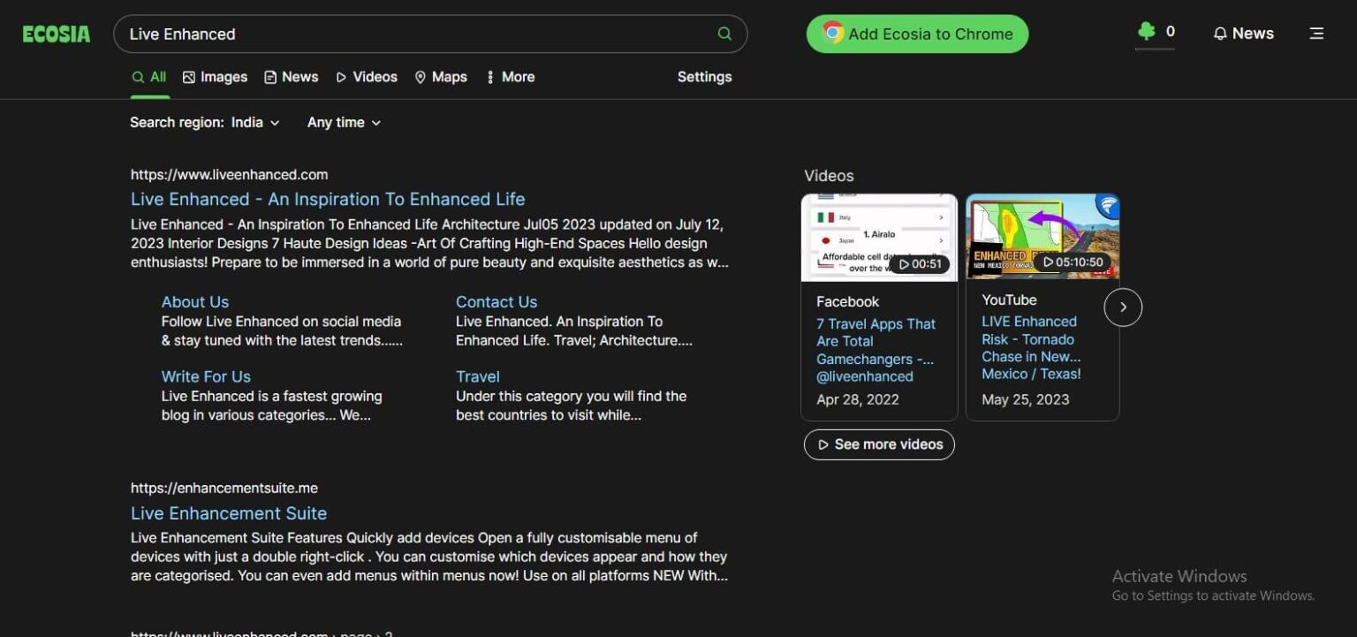Click the tree counter leaf icon
The height and width of the screenshot is (637, 1357).
click(x=1148, y=30)
